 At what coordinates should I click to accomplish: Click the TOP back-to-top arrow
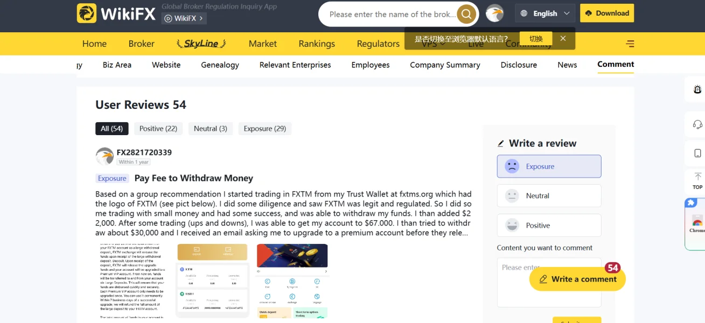(697, 181)
